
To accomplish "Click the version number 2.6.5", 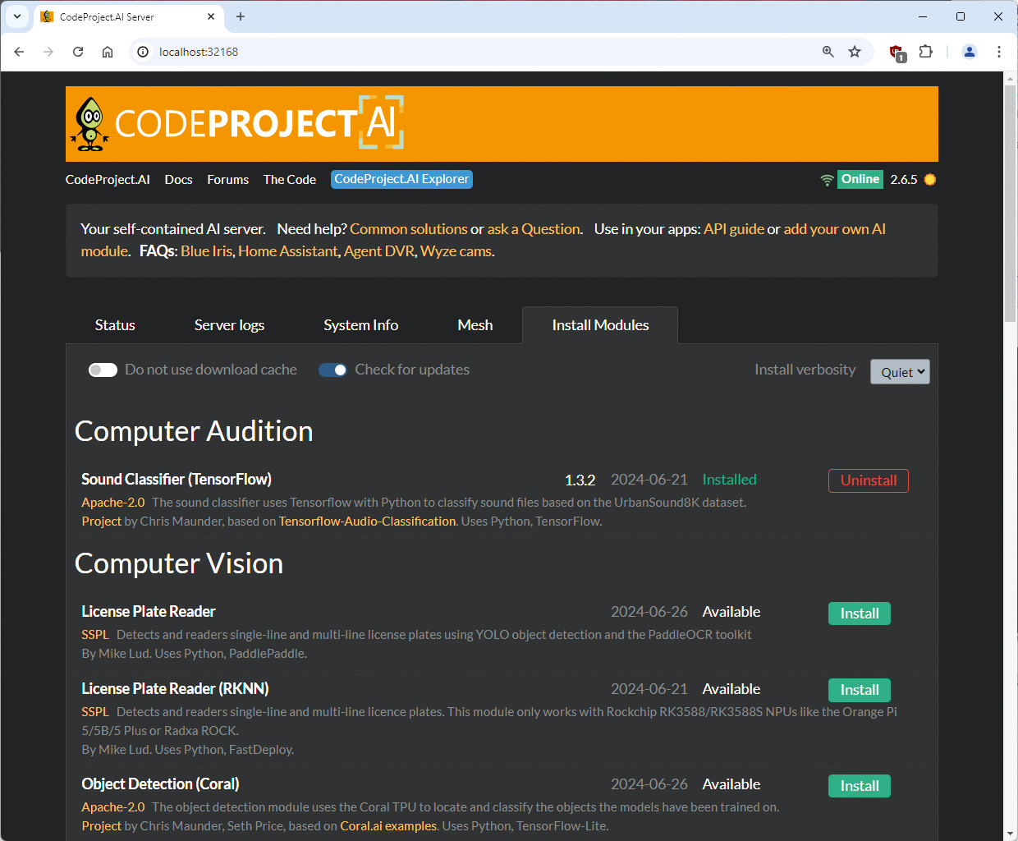I will coord(904,180).
